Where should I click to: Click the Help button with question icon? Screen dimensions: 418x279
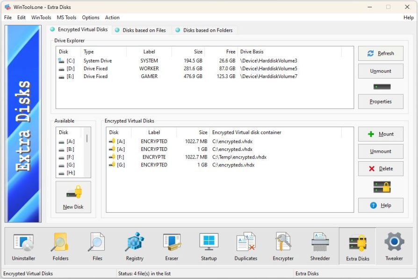pos(381,205)
